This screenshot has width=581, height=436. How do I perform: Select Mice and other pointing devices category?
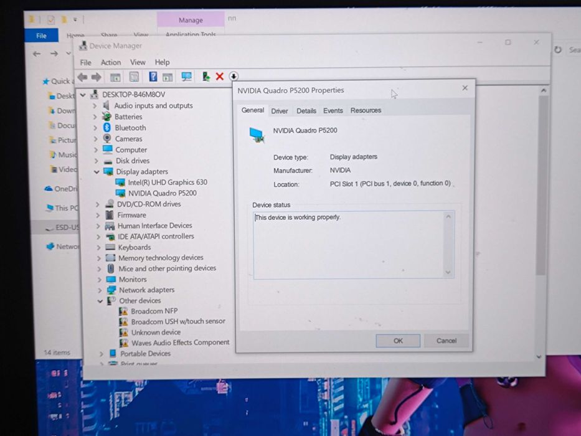click(x=167, y=268)
